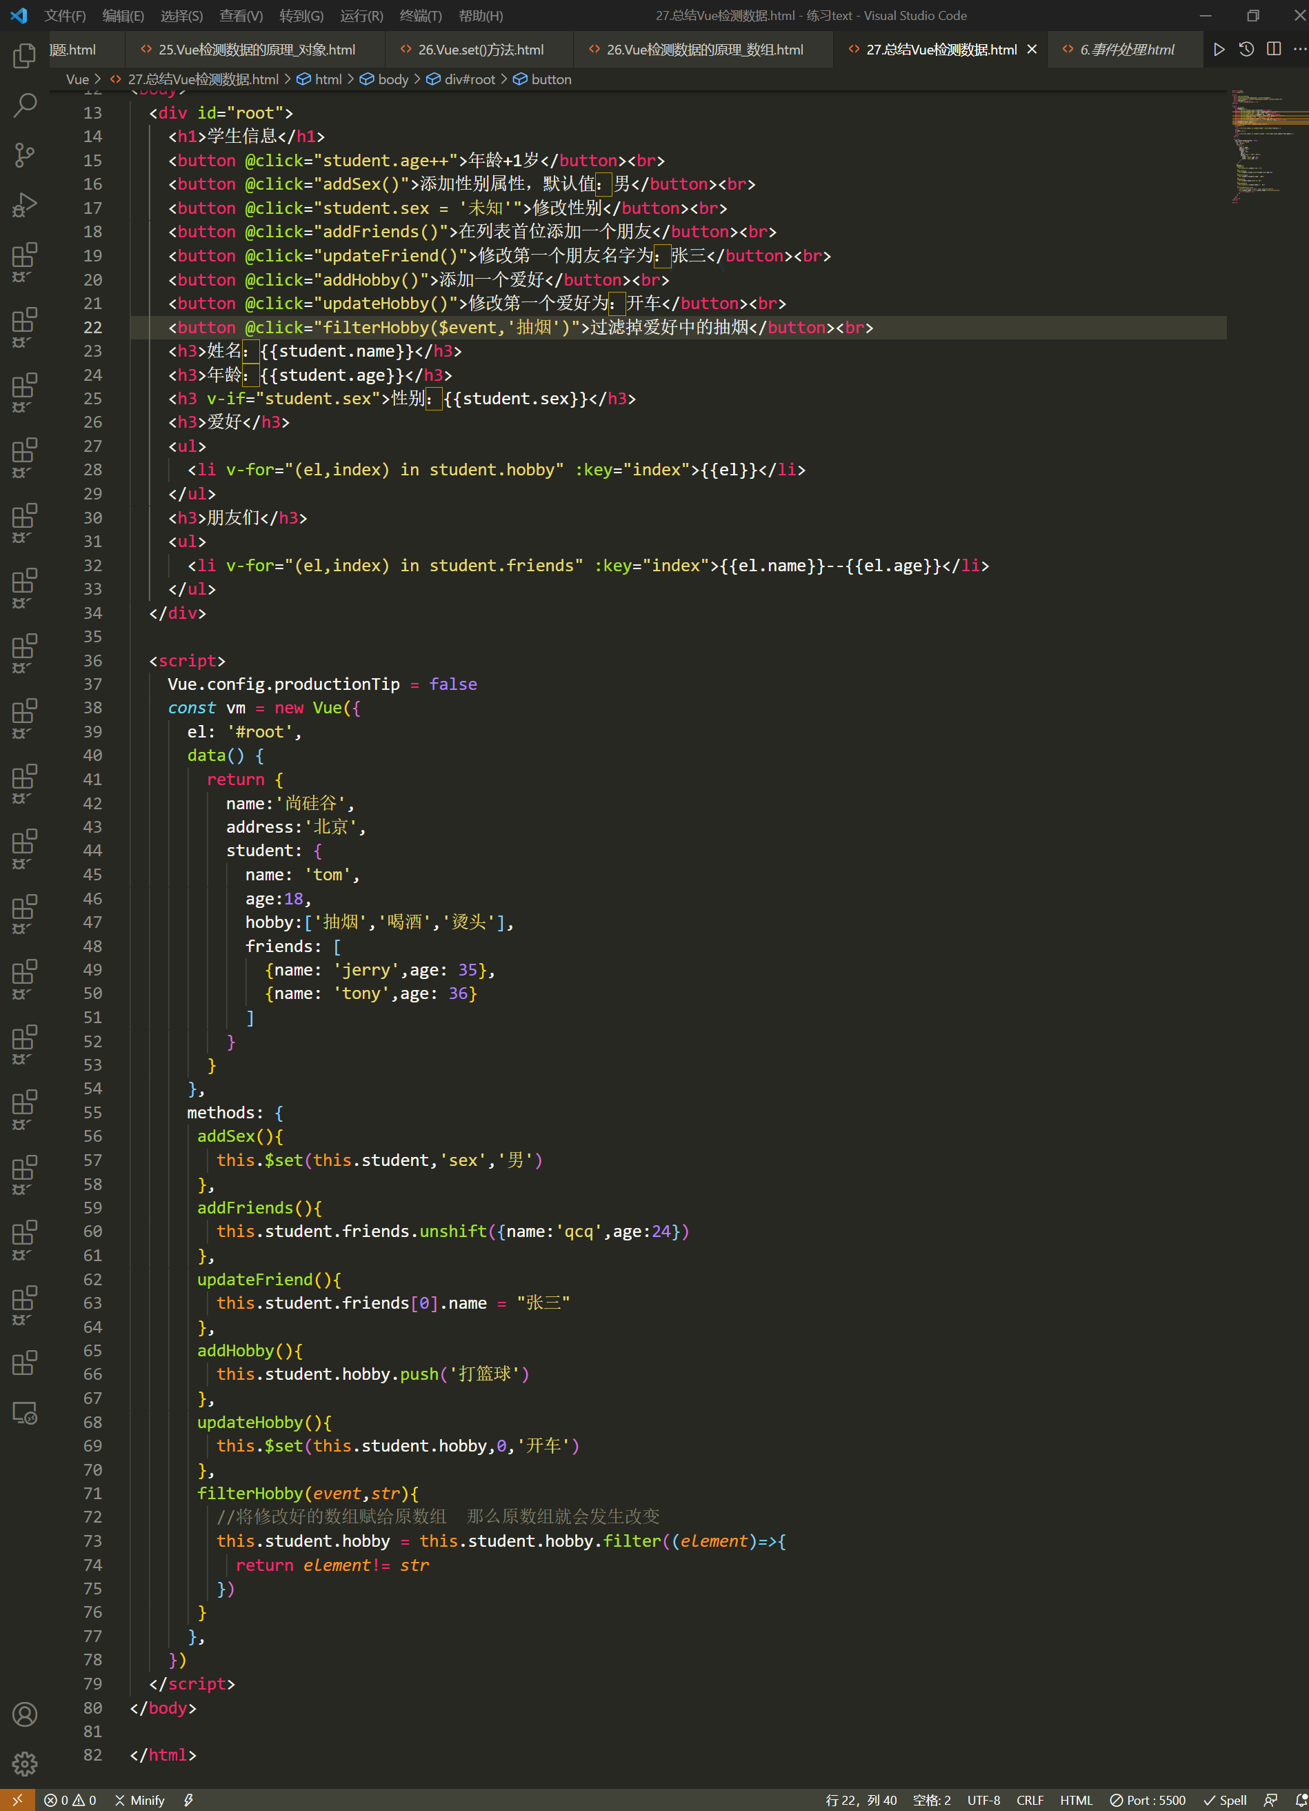The width and height of the screenshot is (1309, 1811).
Task: Open the Search view in the activity bar
Action: point(25,105)
